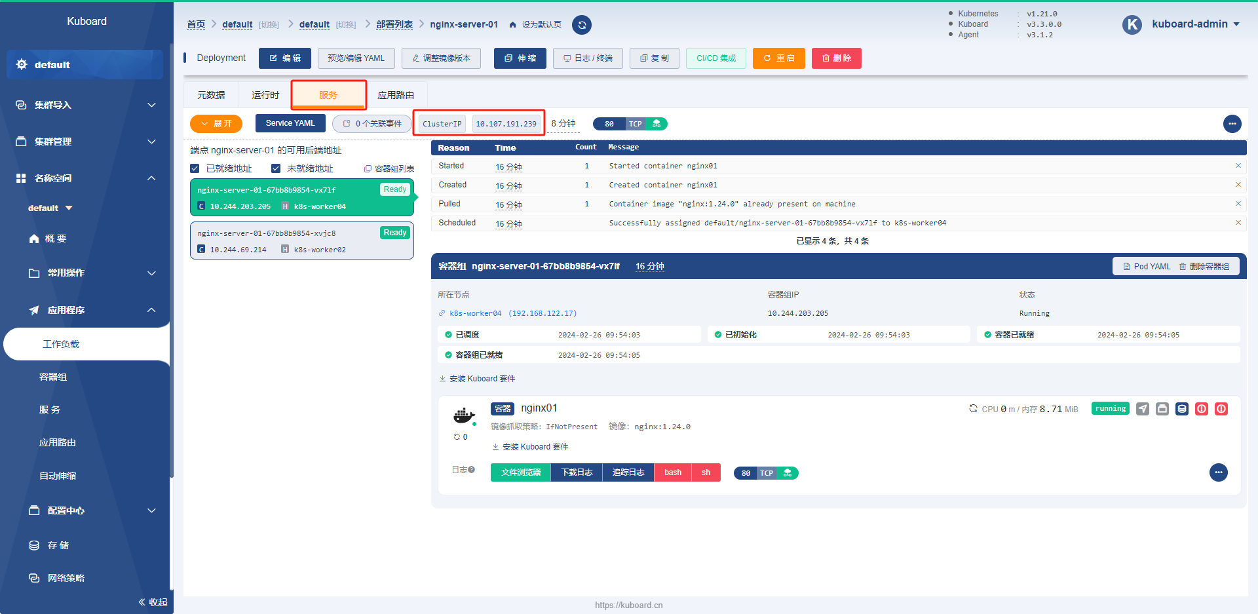Open Service YAML
Screen dimensions: 1258x614
[290, 123]
